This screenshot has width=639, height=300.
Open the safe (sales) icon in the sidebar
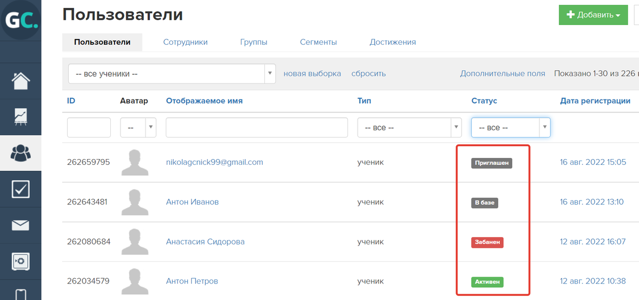click(x=21, y=261)
